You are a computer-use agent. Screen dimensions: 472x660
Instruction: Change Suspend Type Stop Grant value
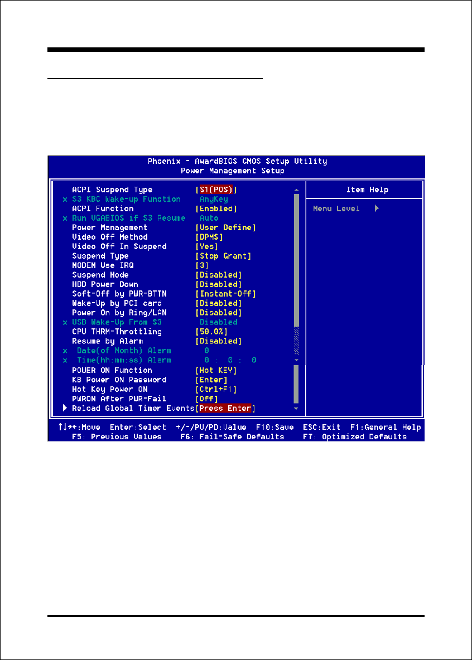coord(223,256)
